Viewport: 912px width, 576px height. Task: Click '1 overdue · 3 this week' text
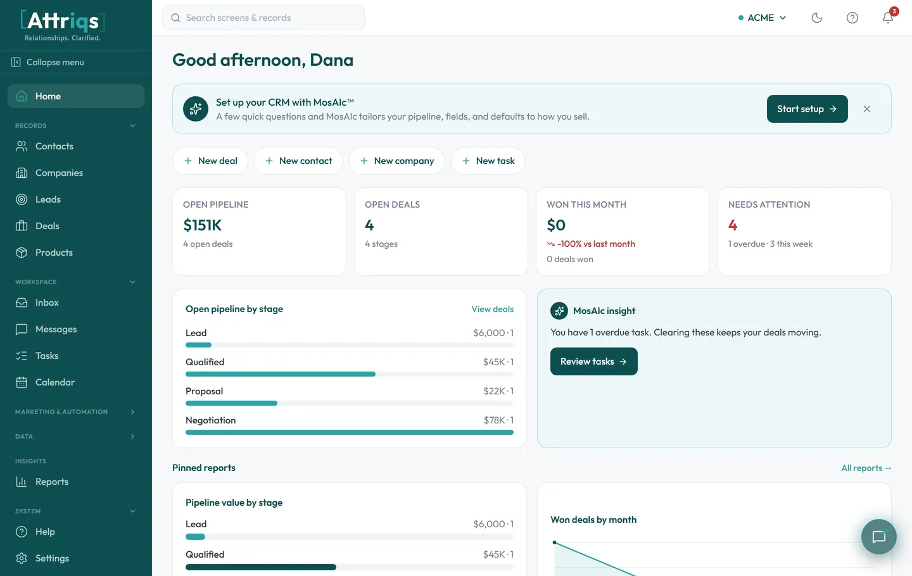tap(770, 244)
